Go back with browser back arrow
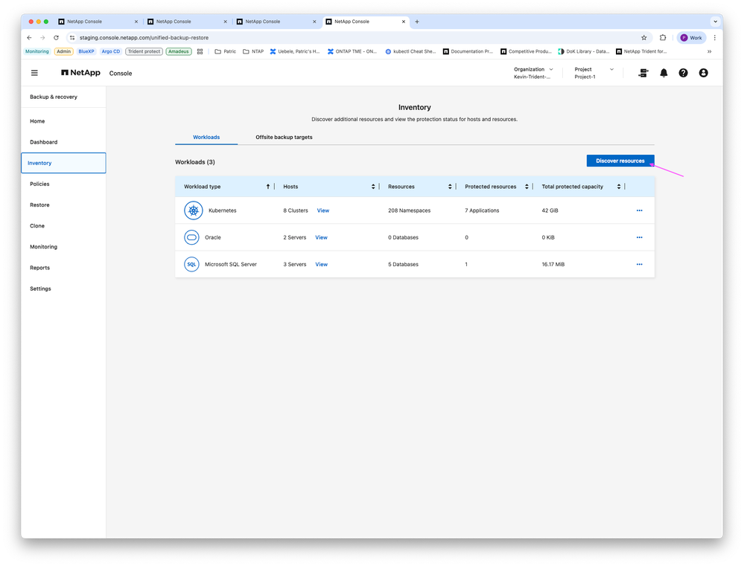This screenshot has height=566, width=744. pyautogui.click(x=30, y=37)
